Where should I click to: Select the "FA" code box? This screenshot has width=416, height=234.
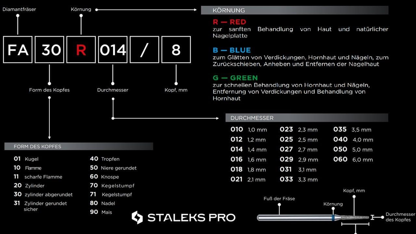tap(18, 50)
